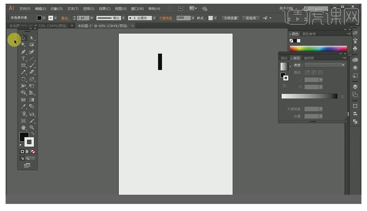Reset to default fill and stroke
Image resolution: width=367 pixels, height=211 pixels.
[x=21, y=145]
